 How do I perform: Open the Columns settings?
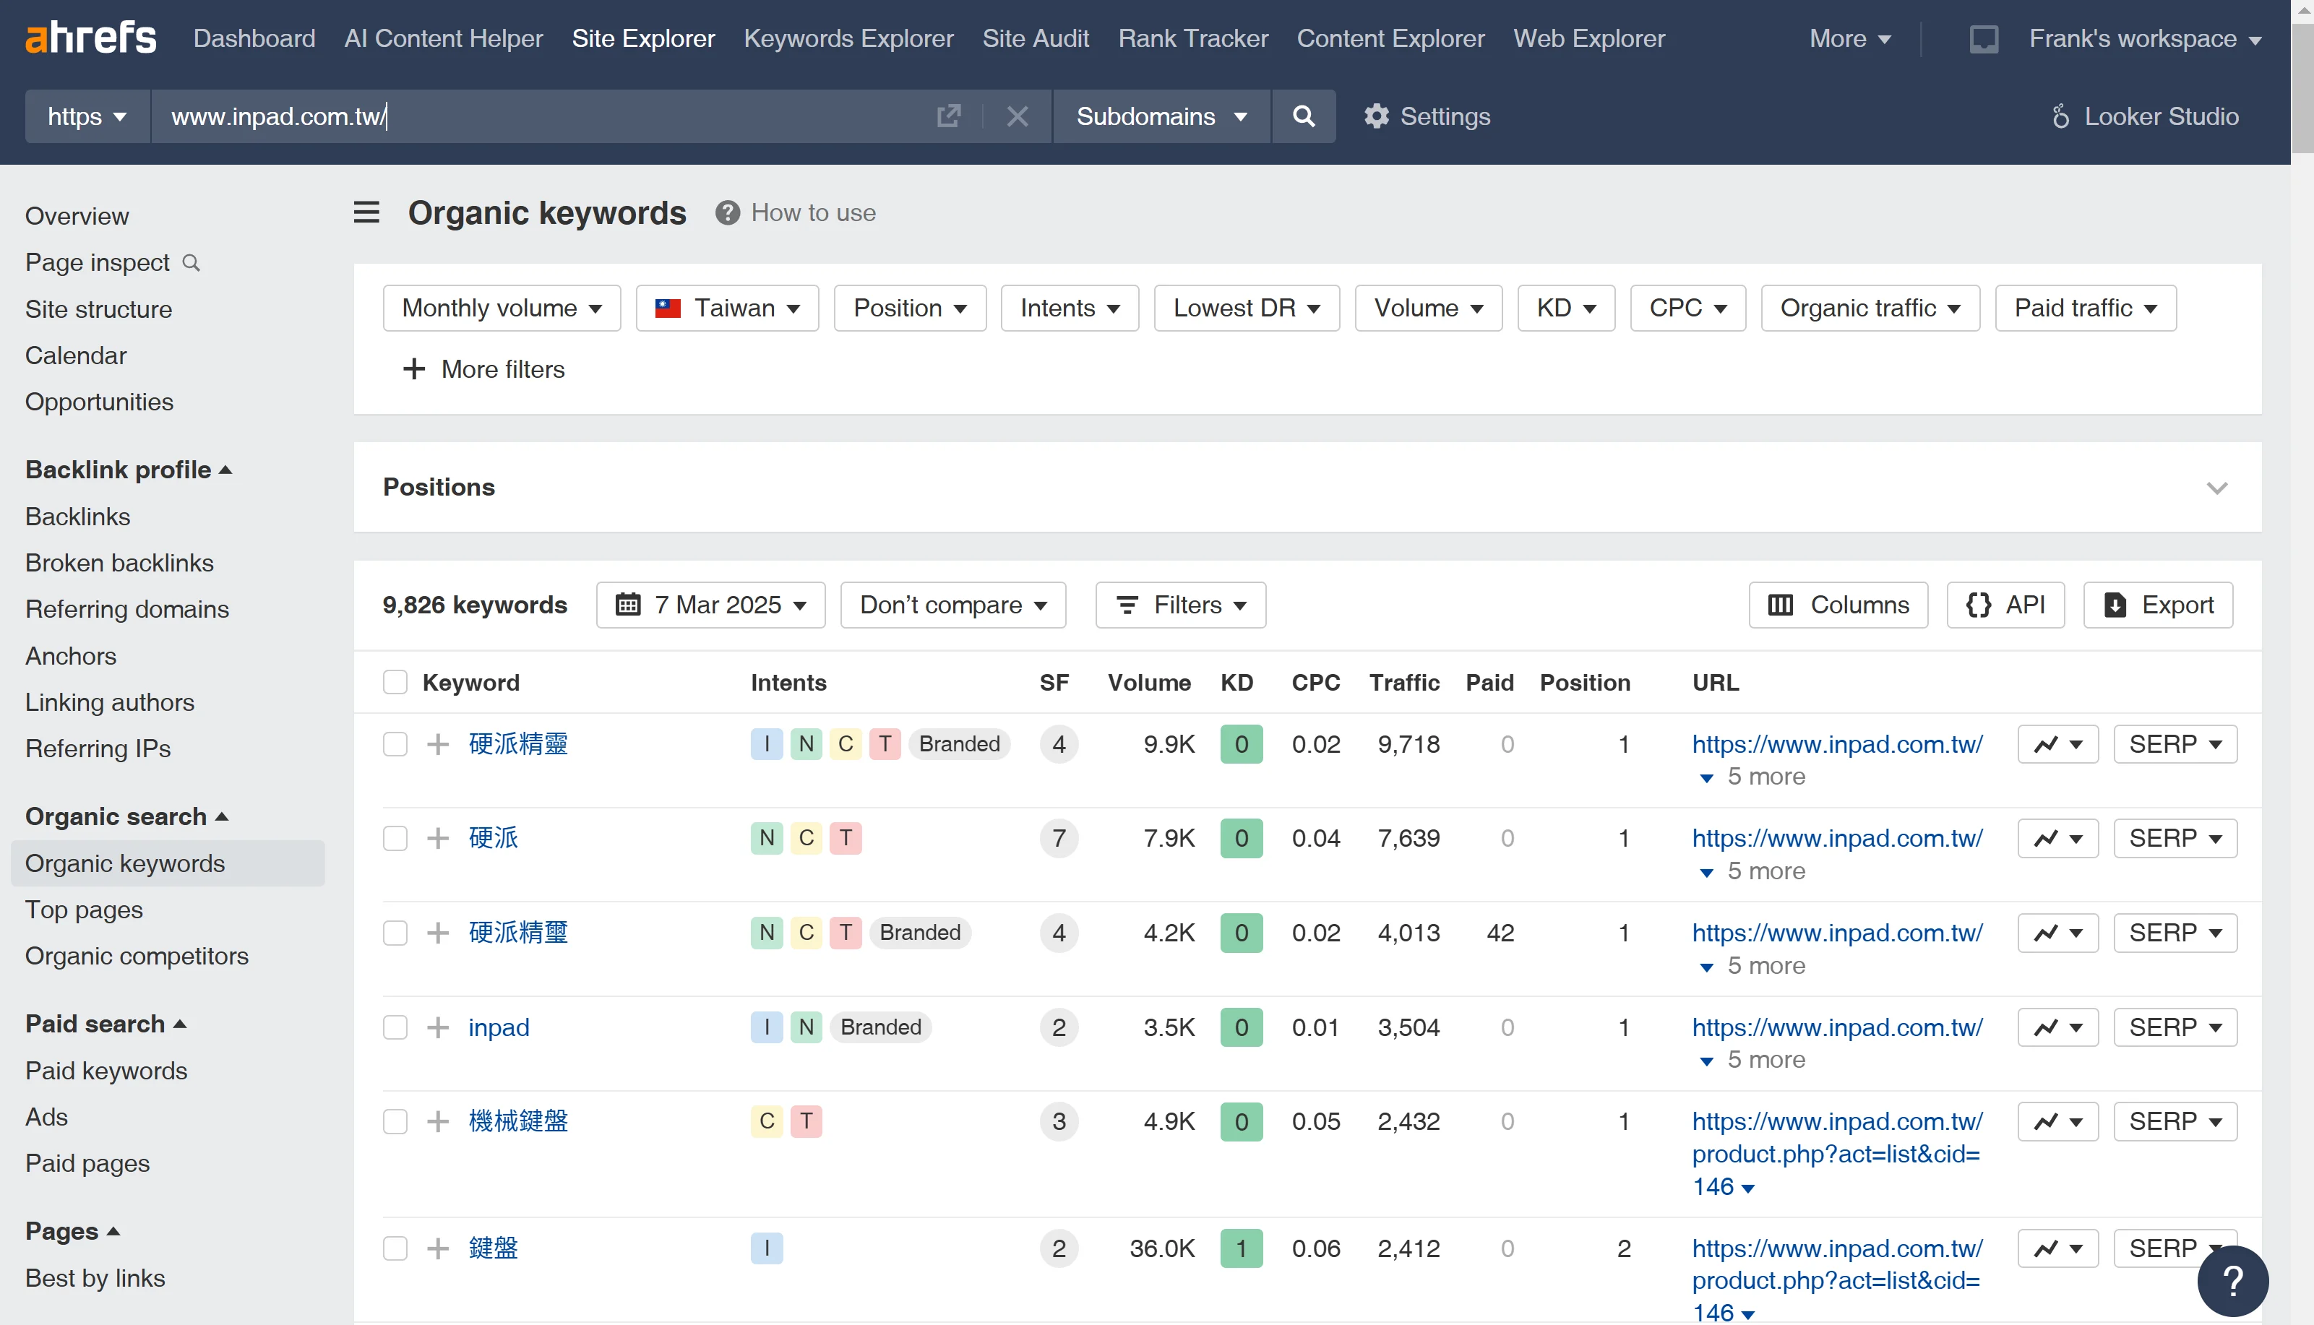[x=1837, y=604]
